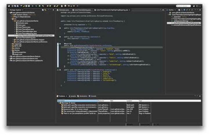This screenshot has width=209, height=135.
Task: Click the New icon in main toolbar
Action: (9, 6)
